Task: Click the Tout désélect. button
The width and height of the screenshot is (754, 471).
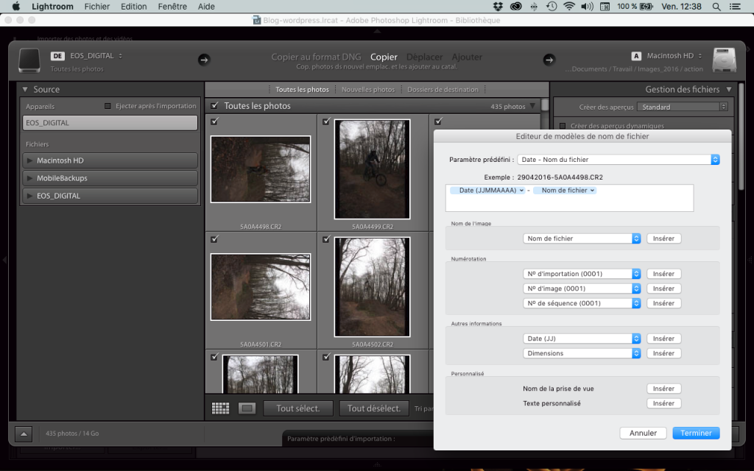Action: (374, 408)
